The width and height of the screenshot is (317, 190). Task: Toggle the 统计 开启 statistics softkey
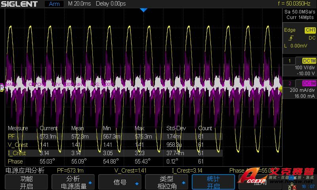point(213,182)
